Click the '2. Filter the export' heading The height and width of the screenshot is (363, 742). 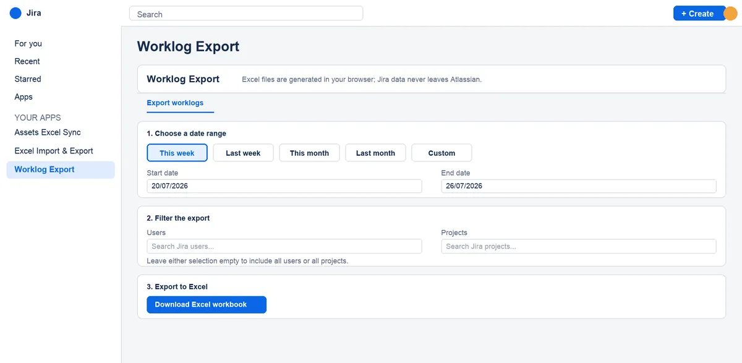pos(178,218)
